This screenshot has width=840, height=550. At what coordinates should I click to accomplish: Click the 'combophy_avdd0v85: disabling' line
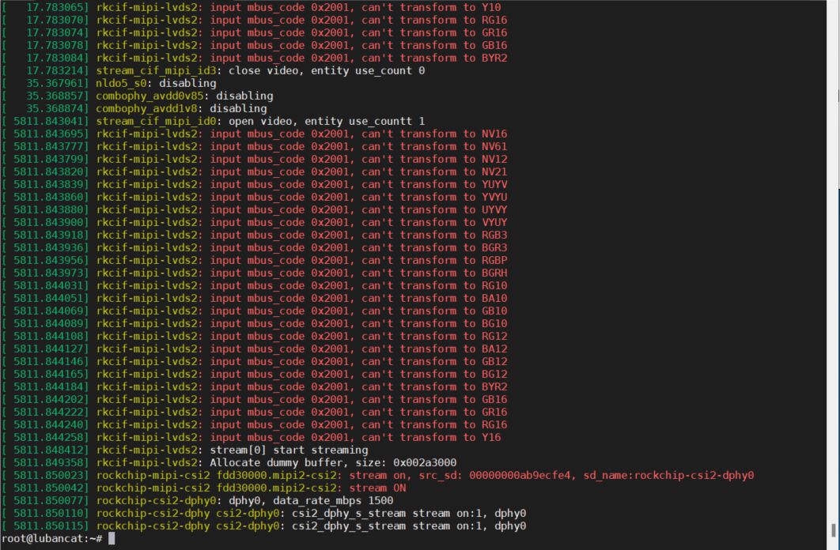(184, 96)
